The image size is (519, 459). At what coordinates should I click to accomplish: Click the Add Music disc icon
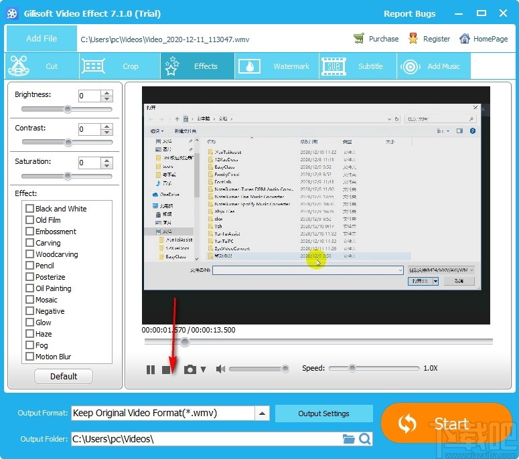pos(411,67)
